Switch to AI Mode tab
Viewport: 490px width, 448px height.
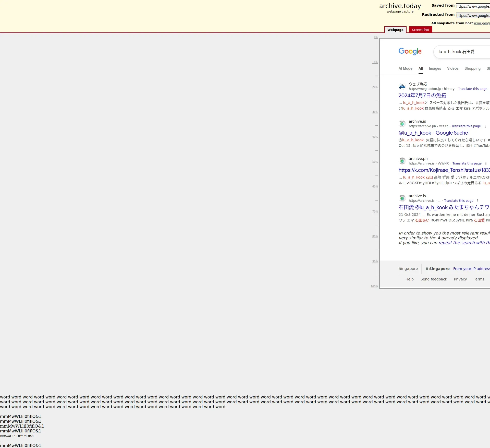[x=405, y=68]
